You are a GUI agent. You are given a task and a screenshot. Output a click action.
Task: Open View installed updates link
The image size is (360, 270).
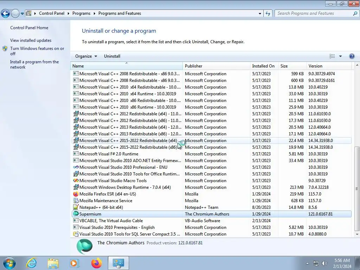(31, 40)
